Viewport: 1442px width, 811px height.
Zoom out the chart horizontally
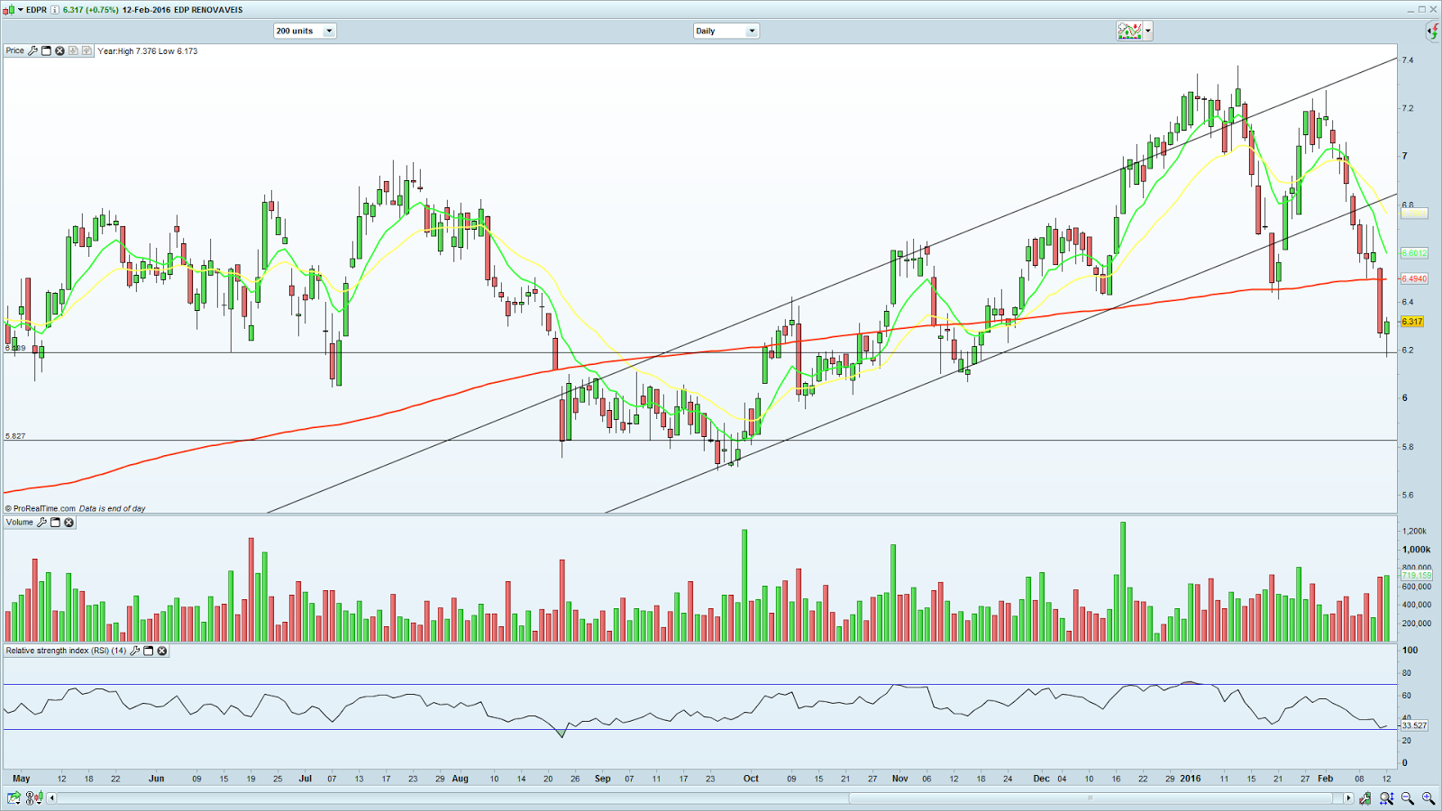1408,797
